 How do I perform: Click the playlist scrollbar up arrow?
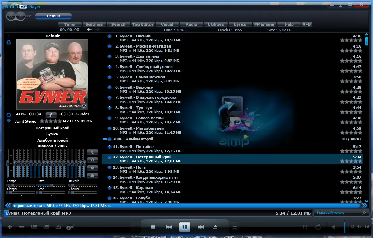click(366, 35)
